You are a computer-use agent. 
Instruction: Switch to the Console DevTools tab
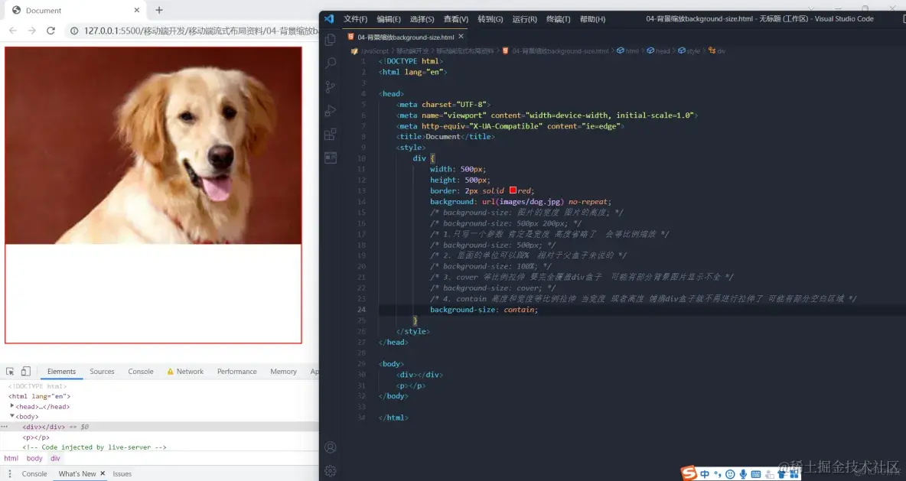click(140, 372)
